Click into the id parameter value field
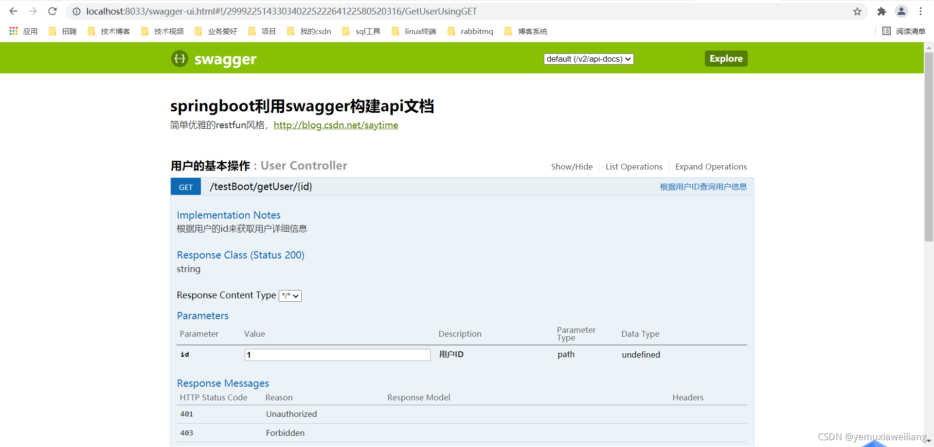Viewport: 934px width, 447px height. (337, 355)
